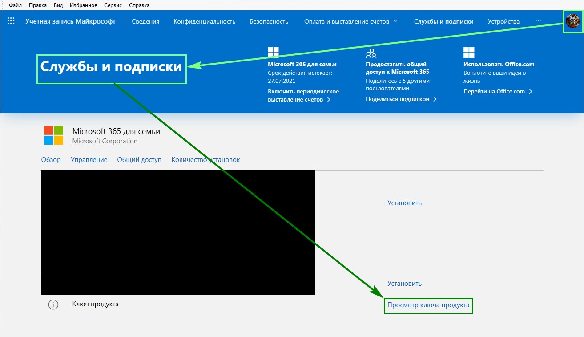Click the info icon beside Ключ продукта
584x337 pixels.
(x=53, y=305)
